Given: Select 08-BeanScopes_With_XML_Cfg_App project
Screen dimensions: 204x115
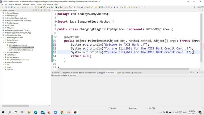Looking at the screenshot, I should (16, 30).
